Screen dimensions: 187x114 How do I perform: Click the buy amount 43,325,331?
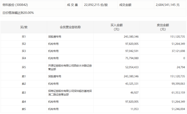[x=132, y=84]
